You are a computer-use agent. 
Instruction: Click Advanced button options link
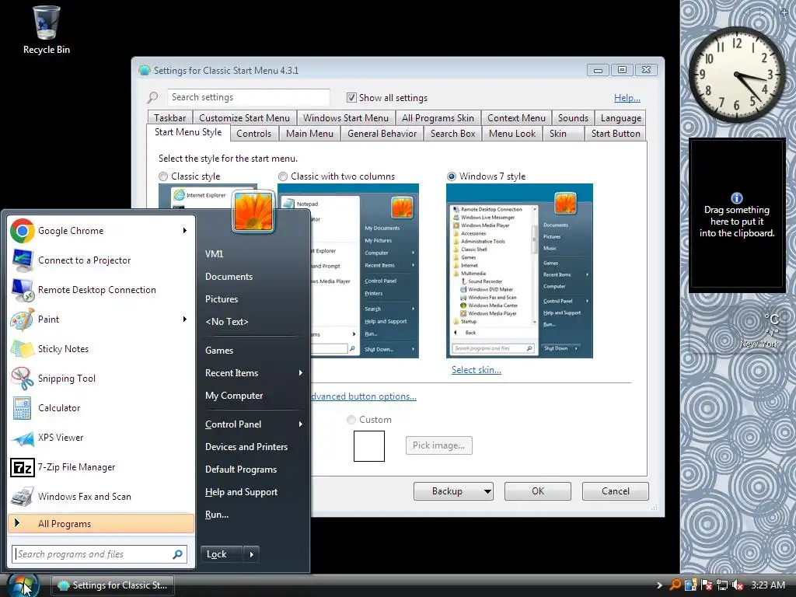[x=364, y=396]
